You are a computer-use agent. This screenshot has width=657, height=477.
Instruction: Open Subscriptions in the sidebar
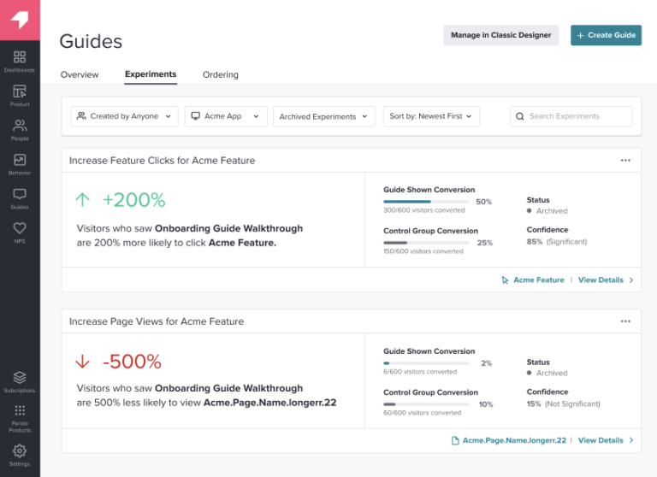pyautogui.click(x=20, y=380)
